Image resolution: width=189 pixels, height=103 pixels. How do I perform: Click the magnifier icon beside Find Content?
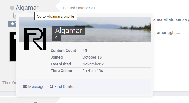tap(52, 87)
